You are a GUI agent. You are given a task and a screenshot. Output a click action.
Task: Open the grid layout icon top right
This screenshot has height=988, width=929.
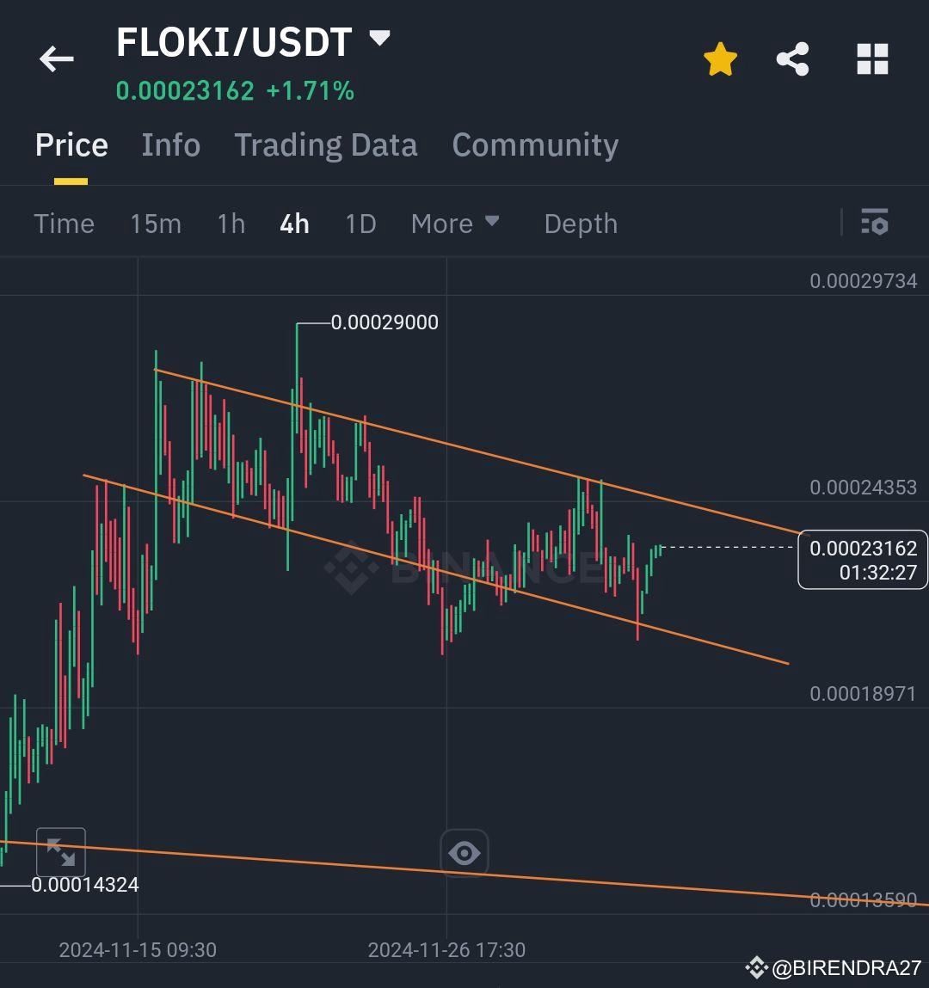[874, 58]
